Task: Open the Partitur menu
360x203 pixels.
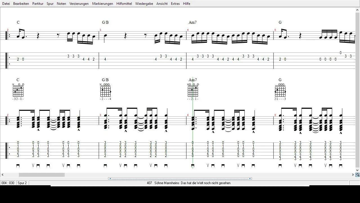Action: pyautogui.click(x=38, y=4)
